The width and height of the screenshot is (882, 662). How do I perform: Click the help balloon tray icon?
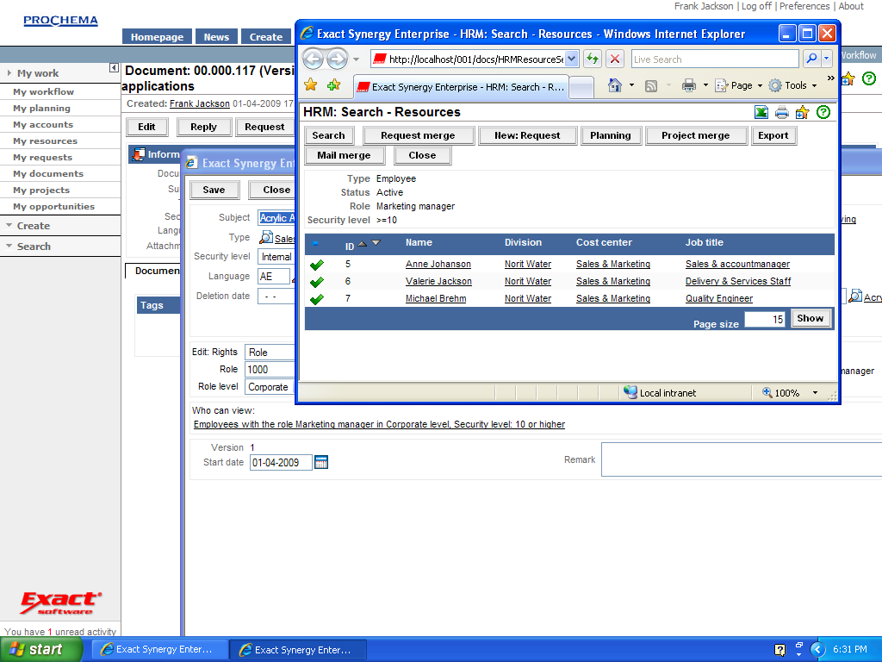click(x=780, y=650)
